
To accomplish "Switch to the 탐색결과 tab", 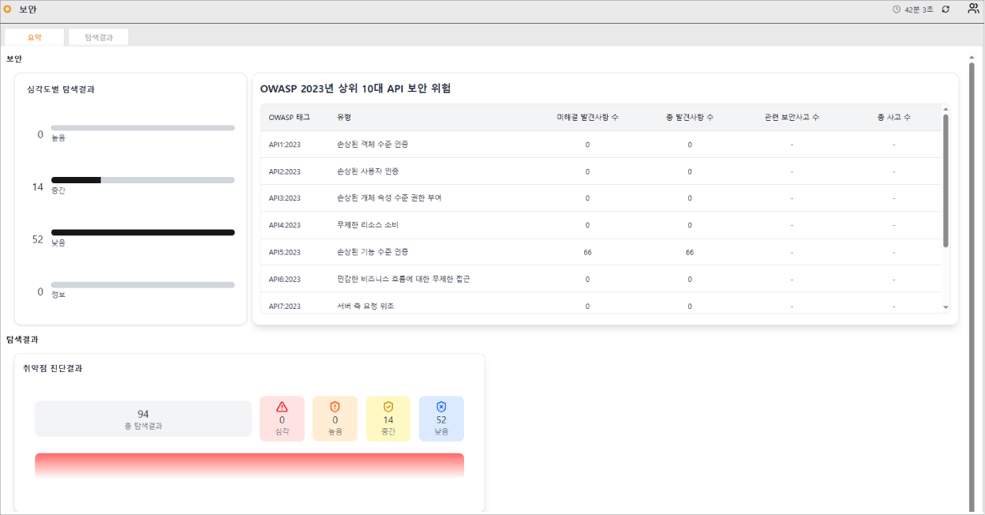I will pyautogui.click(x=99, y=37).
